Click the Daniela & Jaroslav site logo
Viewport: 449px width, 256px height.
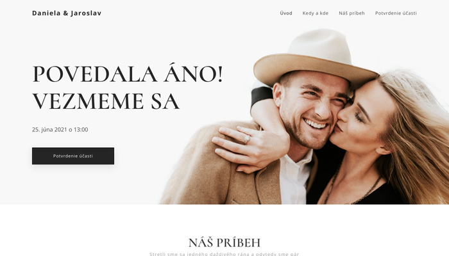(x=67, y=13)
